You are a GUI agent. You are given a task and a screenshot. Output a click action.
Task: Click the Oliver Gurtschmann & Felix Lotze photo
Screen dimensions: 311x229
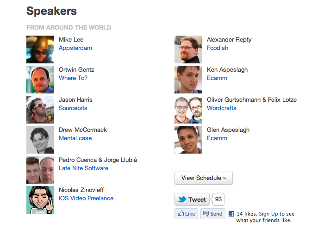(188, 110)
